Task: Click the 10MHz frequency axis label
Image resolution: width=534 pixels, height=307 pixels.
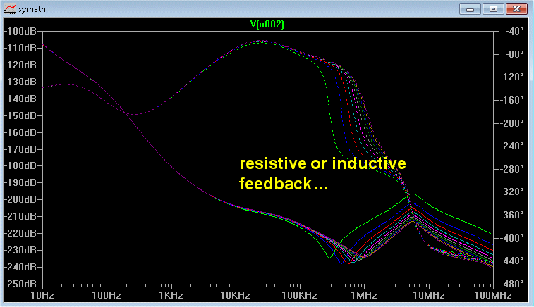Action: (x=429, y=295)
